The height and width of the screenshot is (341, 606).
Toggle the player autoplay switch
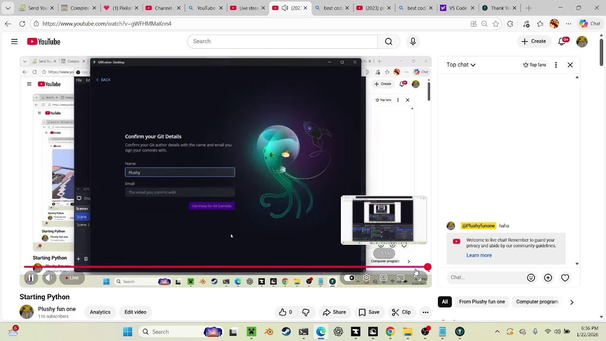click(349, 278)
